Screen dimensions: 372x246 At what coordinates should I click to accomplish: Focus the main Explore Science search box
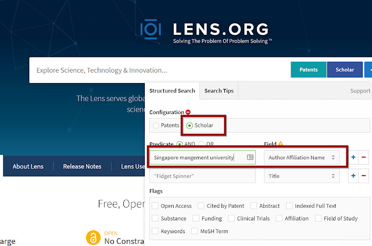tap(159, 70)
